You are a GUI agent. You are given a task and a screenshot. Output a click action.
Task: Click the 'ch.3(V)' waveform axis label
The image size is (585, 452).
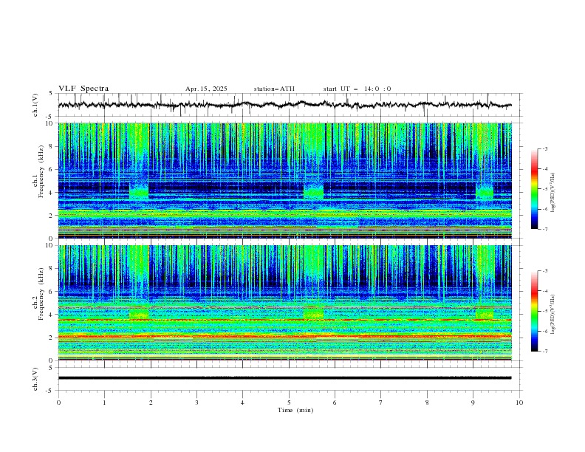coord(35,379)
